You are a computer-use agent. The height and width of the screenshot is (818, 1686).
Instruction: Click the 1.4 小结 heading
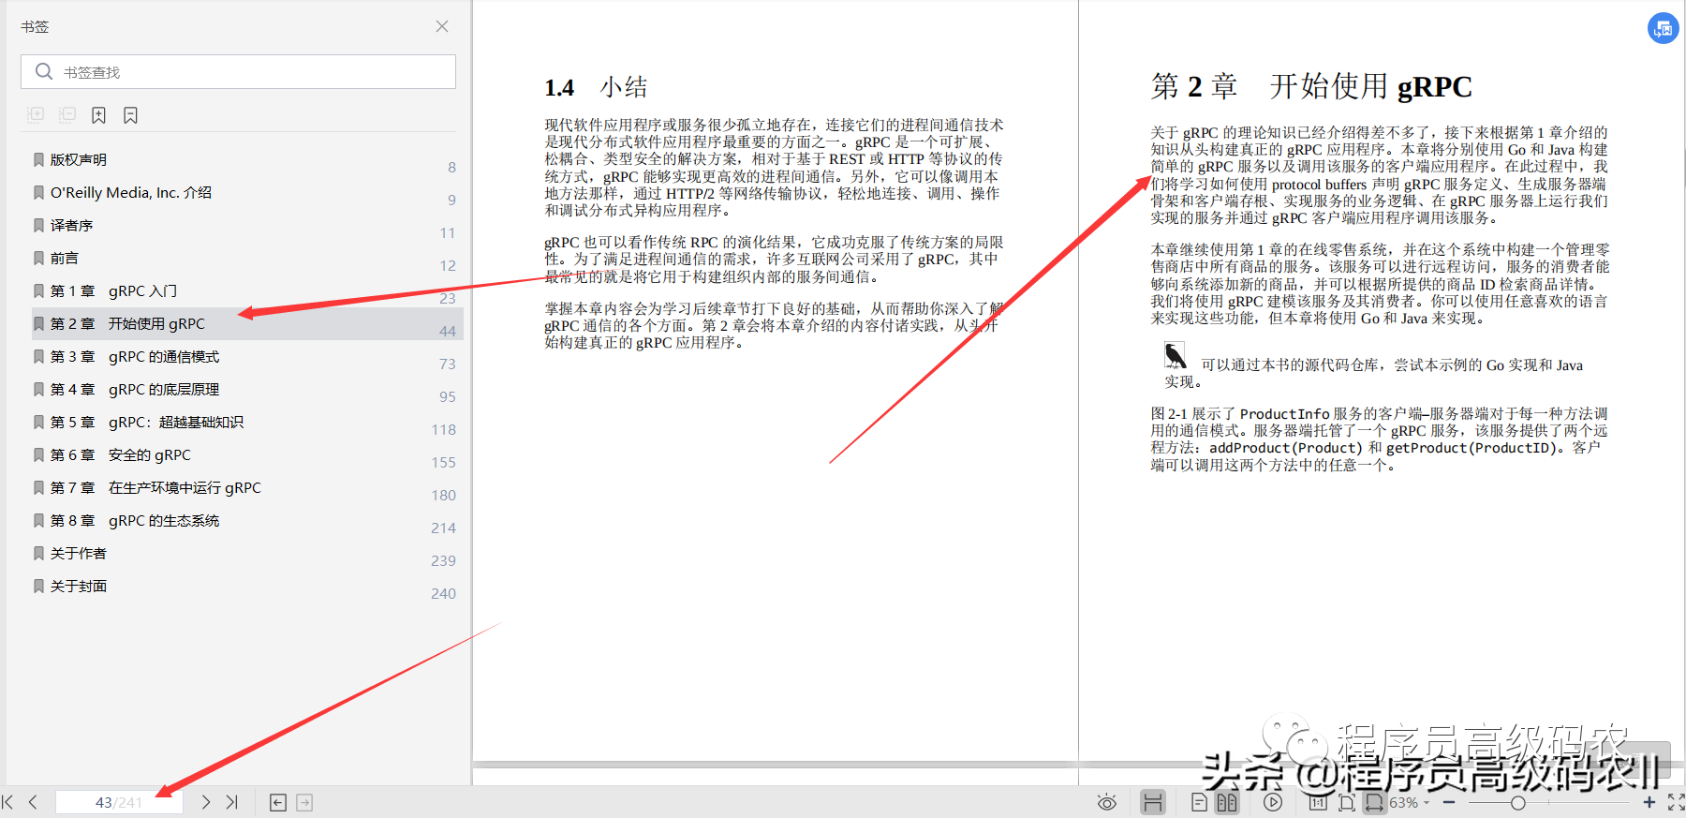[596, 88]
